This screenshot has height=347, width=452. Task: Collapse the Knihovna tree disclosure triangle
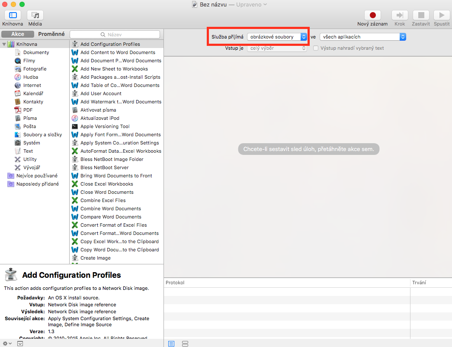click(4, 44)
